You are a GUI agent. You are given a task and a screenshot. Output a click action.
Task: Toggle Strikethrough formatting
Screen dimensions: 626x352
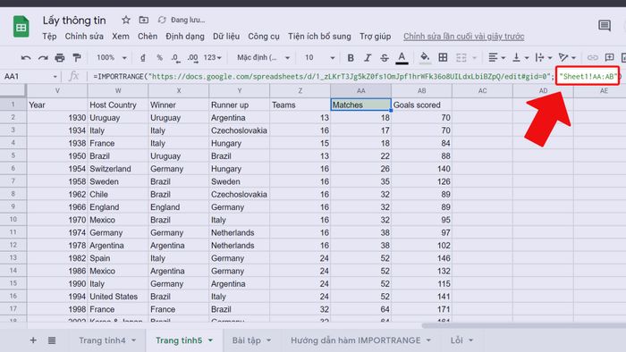(x=384, y=58)
